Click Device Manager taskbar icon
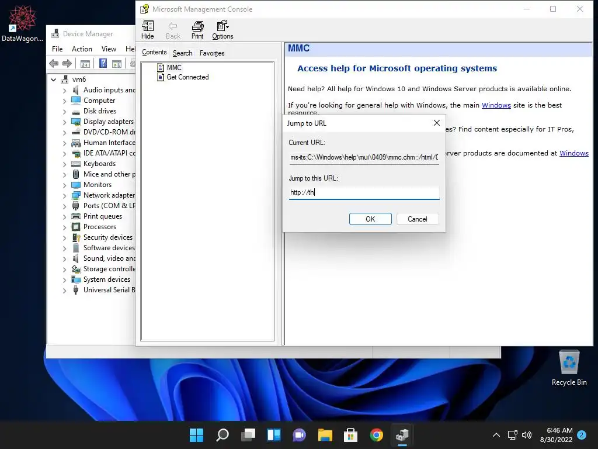The image size is (598, 449). (x=402, y=435)
